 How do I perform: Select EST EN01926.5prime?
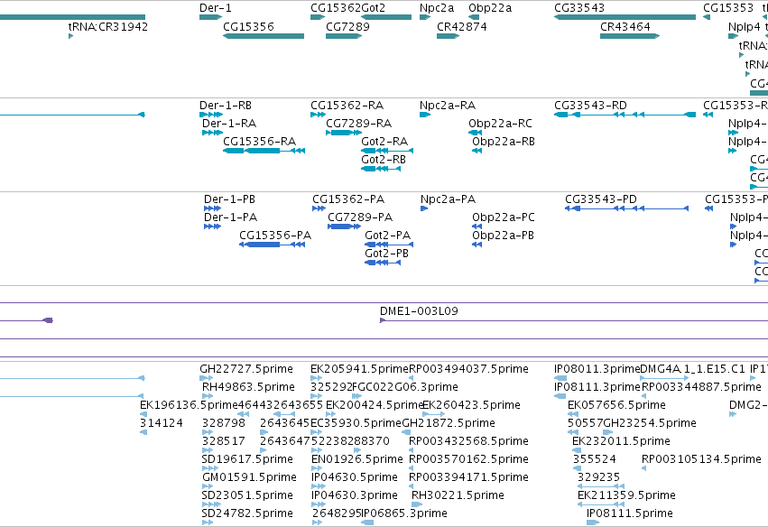317,468
